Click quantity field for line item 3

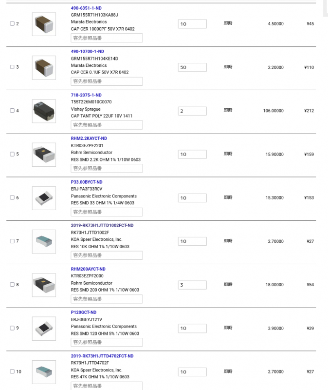point(192,67)
